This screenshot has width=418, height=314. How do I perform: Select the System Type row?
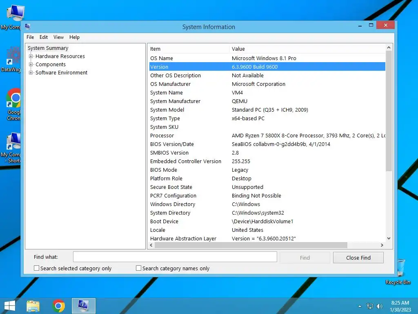(x=267, y=118)
